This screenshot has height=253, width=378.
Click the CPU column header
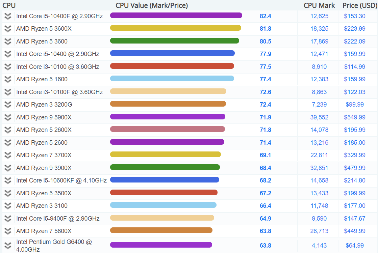point(9,5)
